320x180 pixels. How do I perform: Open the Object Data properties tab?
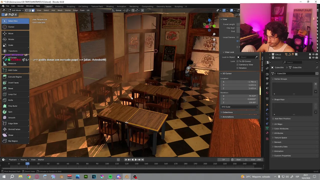pos(267,128)
